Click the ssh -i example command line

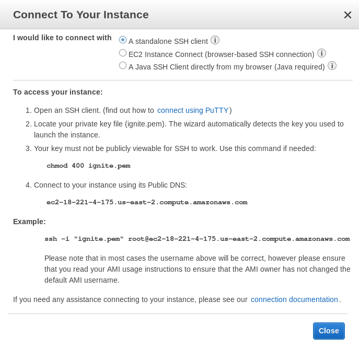(x=197, y=239)
